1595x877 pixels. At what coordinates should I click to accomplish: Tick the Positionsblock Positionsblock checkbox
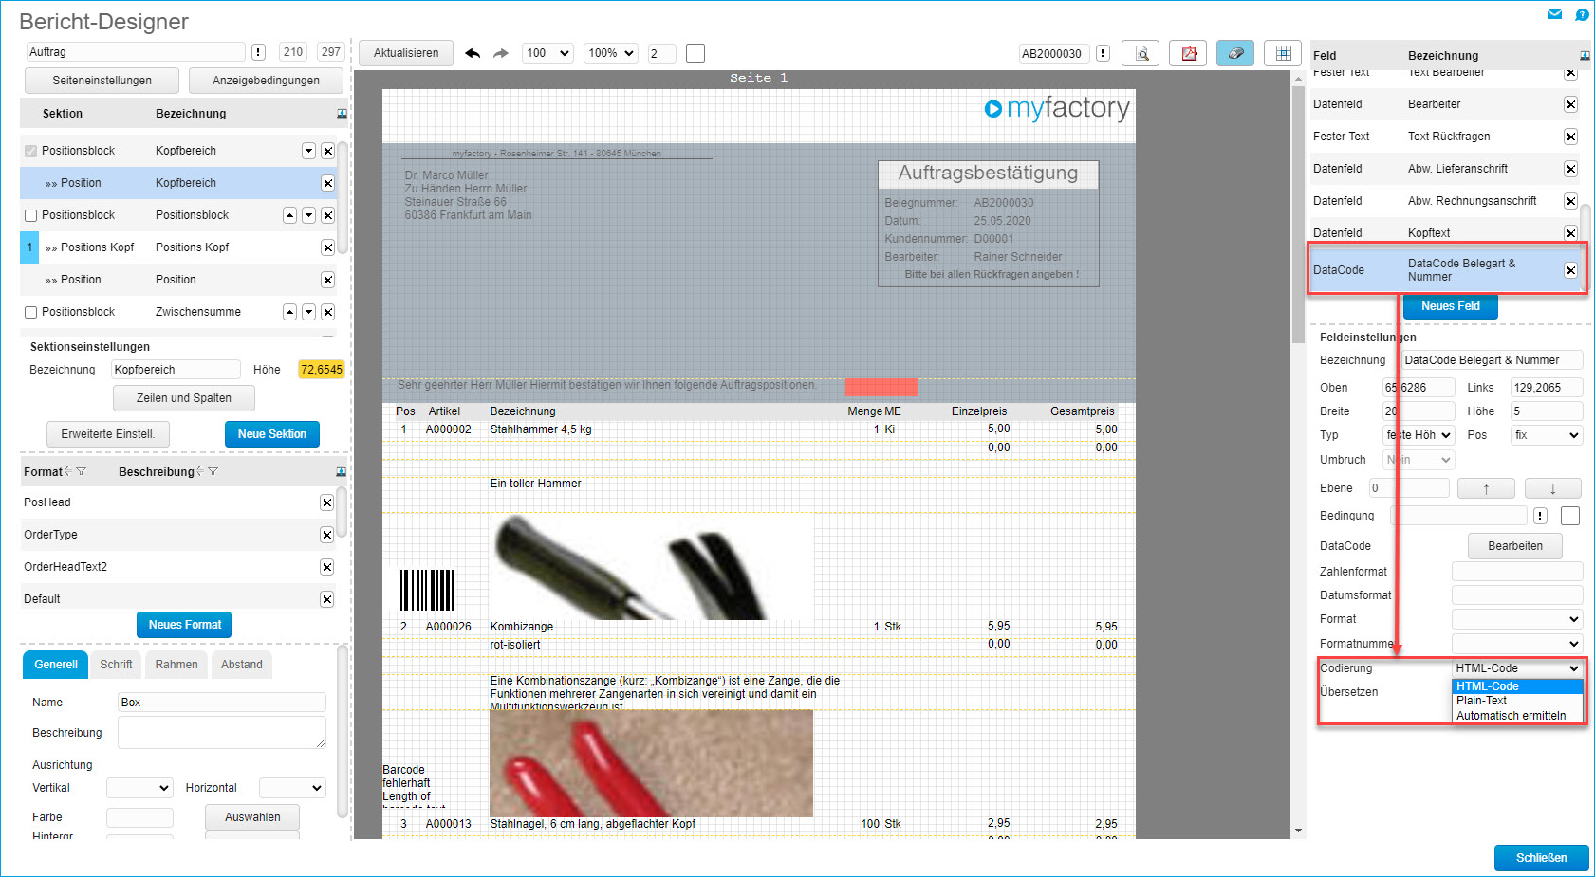tap(31, 215)
